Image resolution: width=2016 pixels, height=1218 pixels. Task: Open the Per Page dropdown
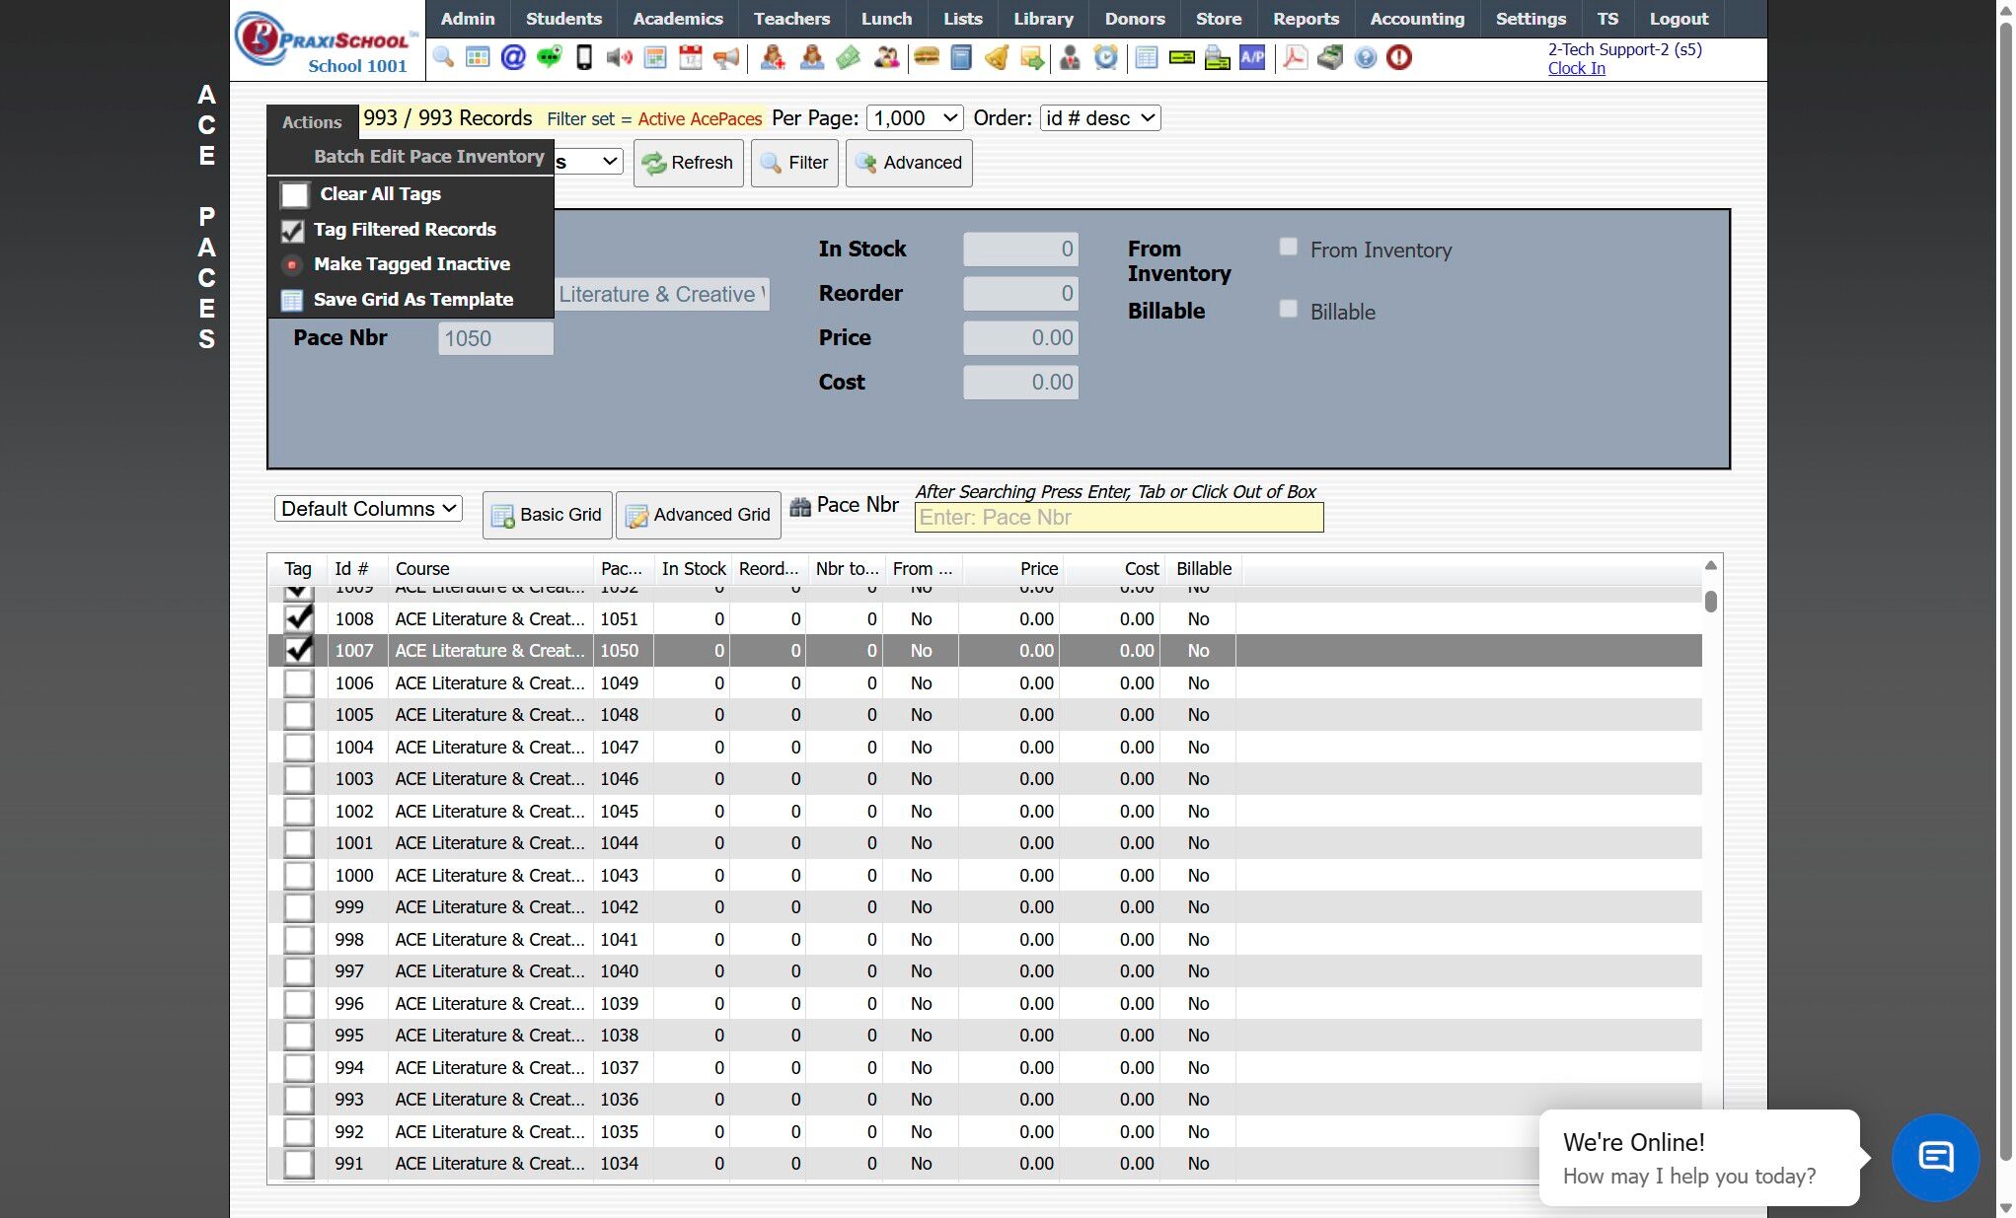[915, 118]
